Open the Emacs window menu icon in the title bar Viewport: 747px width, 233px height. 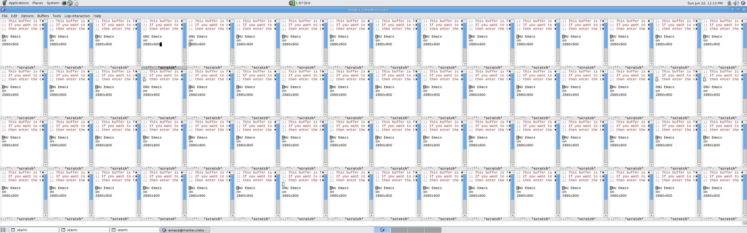coord(3,10)
